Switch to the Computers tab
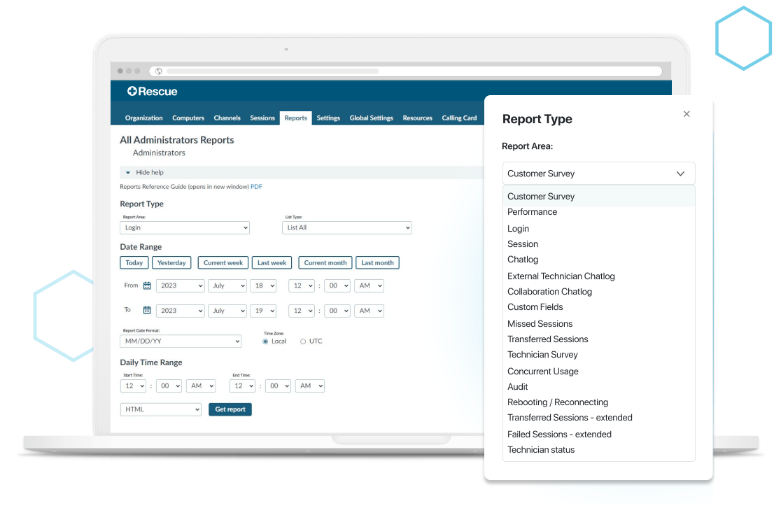781x515 pixels. coord(188,118)
